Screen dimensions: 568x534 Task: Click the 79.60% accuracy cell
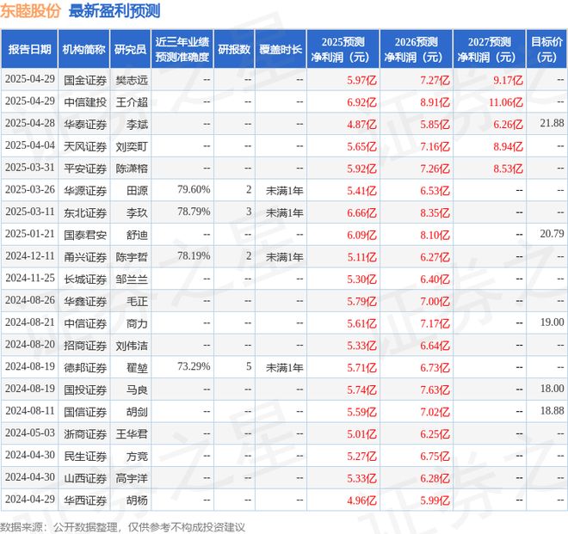tap(194, 190)
